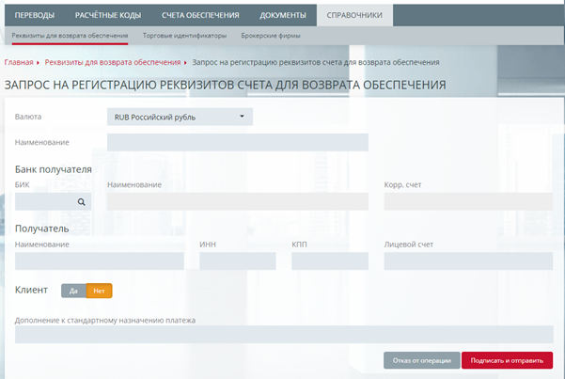The width and height of the screenshot is (565, 379).
Task: Click the BIK search magnifier icon
Action: (x=82, y=202)
